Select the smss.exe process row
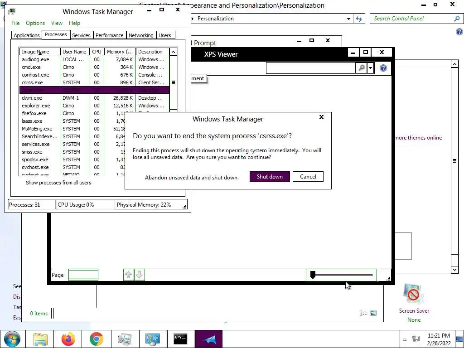Screen dimensions: 464x348 [72, 152]
